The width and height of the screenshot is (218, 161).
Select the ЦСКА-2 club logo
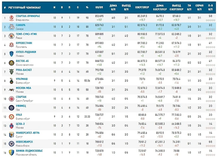click(x=11, y=125)
